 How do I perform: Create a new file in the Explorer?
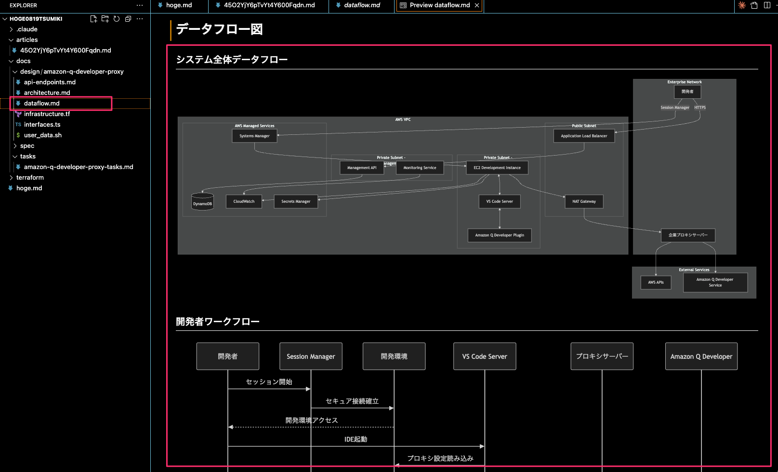tap(93, 19)
